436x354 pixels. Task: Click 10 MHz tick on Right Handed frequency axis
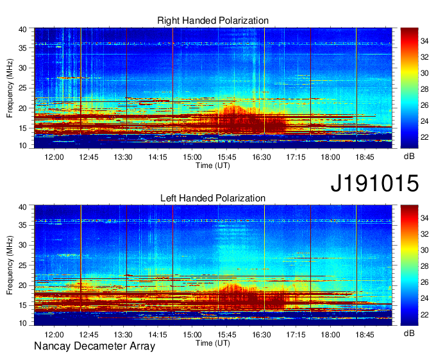22,146
